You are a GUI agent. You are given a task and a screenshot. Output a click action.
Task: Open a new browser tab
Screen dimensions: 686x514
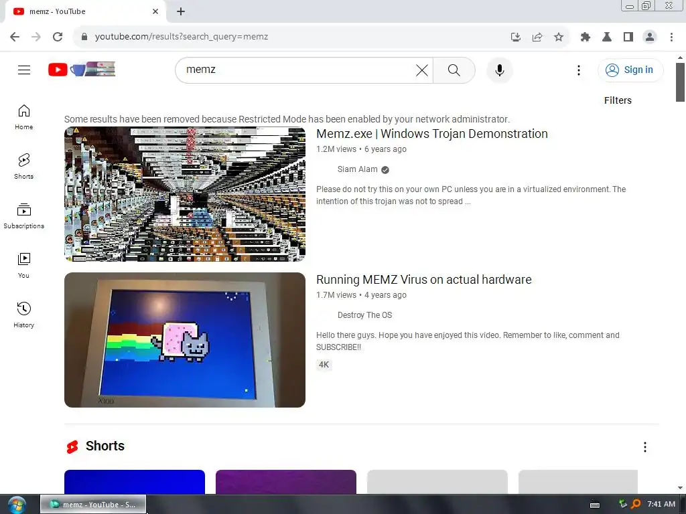[181, 12]
